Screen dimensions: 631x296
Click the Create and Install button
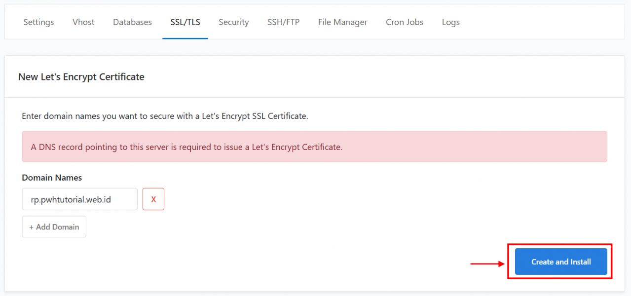point(561,261)
